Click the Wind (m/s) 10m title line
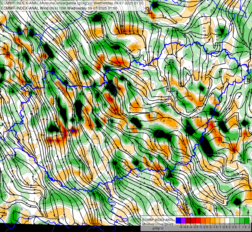 click(59, 8)
